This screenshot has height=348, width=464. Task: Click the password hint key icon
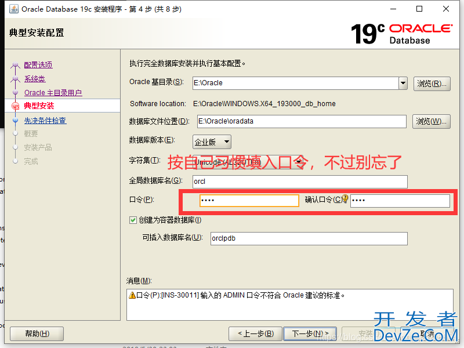[x=345, y=198]
